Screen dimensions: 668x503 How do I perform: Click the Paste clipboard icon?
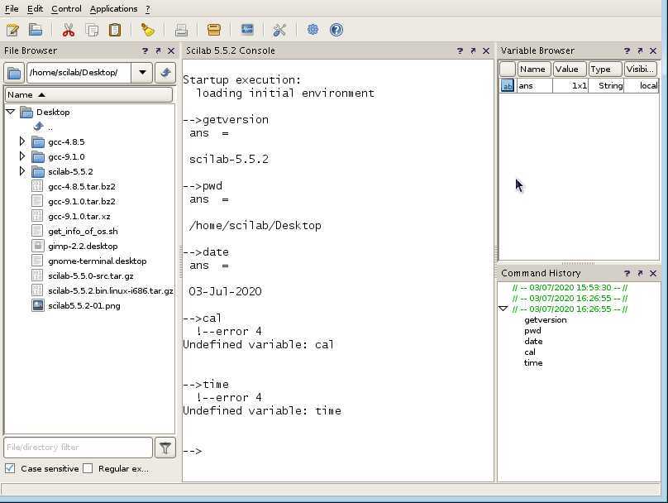(x=115, y=30)
